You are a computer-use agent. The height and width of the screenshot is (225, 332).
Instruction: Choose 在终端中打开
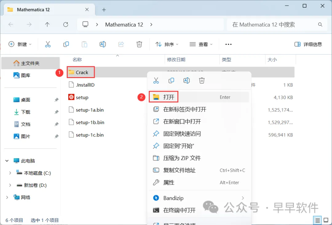[199, 210]
